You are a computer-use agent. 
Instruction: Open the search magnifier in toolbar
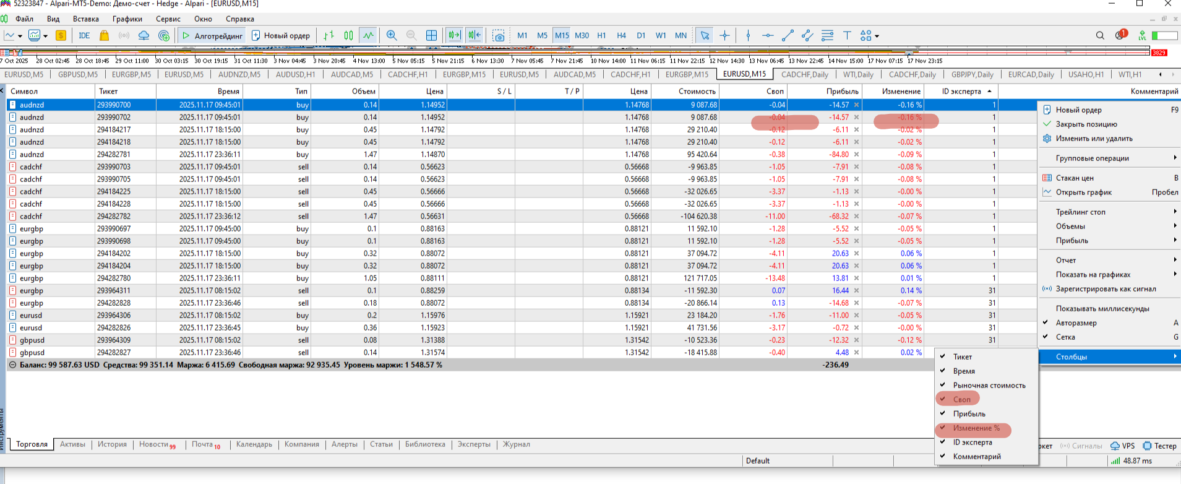pyautogui.click(x=1100, y=36)
